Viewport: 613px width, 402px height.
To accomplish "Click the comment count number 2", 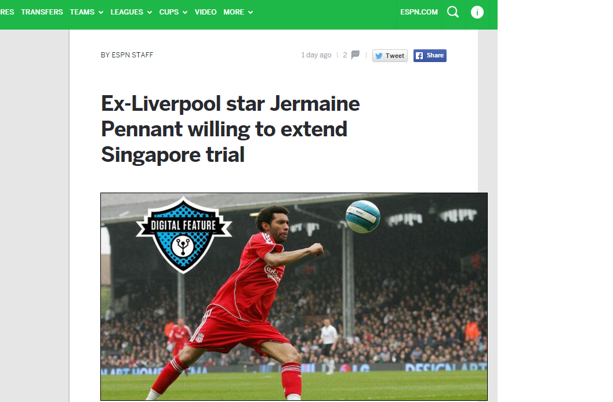I will pyautogui.click(x=345, y=55).
